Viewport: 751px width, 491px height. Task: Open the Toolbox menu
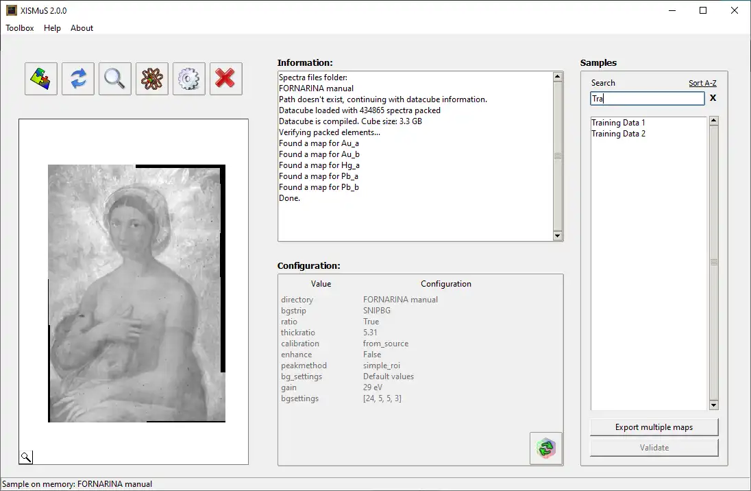tap(19, 28)
